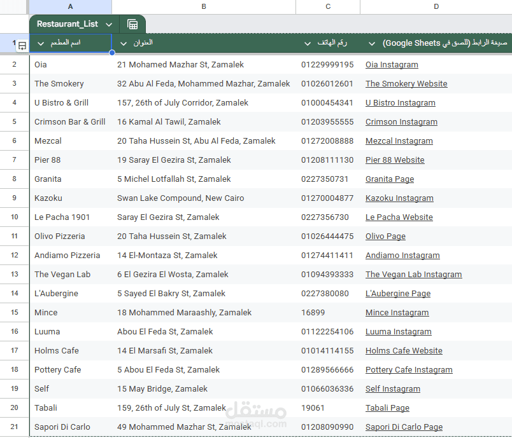
Task: Select the cell containing Oia
Action: [71, 65]
